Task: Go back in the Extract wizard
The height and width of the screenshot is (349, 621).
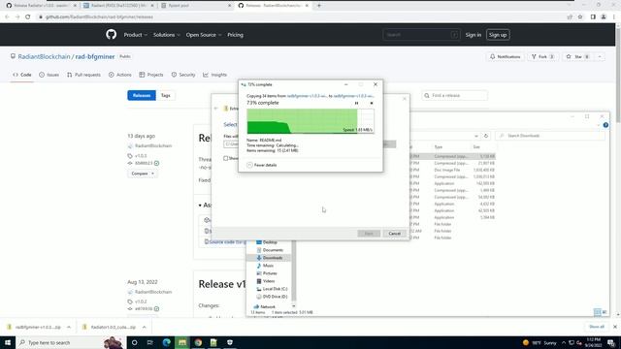Action: point(216,109)
